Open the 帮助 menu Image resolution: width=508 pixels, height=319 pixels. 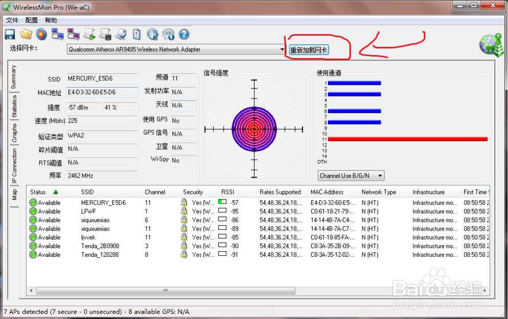(51, 20)
